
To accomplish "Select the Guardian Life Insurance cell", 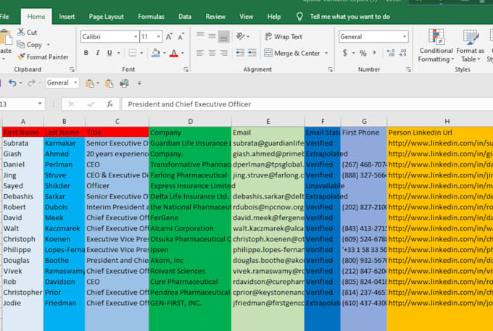I will 190,143.
